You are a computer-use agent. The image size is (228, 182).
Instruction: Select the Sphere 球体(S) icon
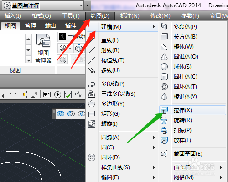tap(164, 67)
